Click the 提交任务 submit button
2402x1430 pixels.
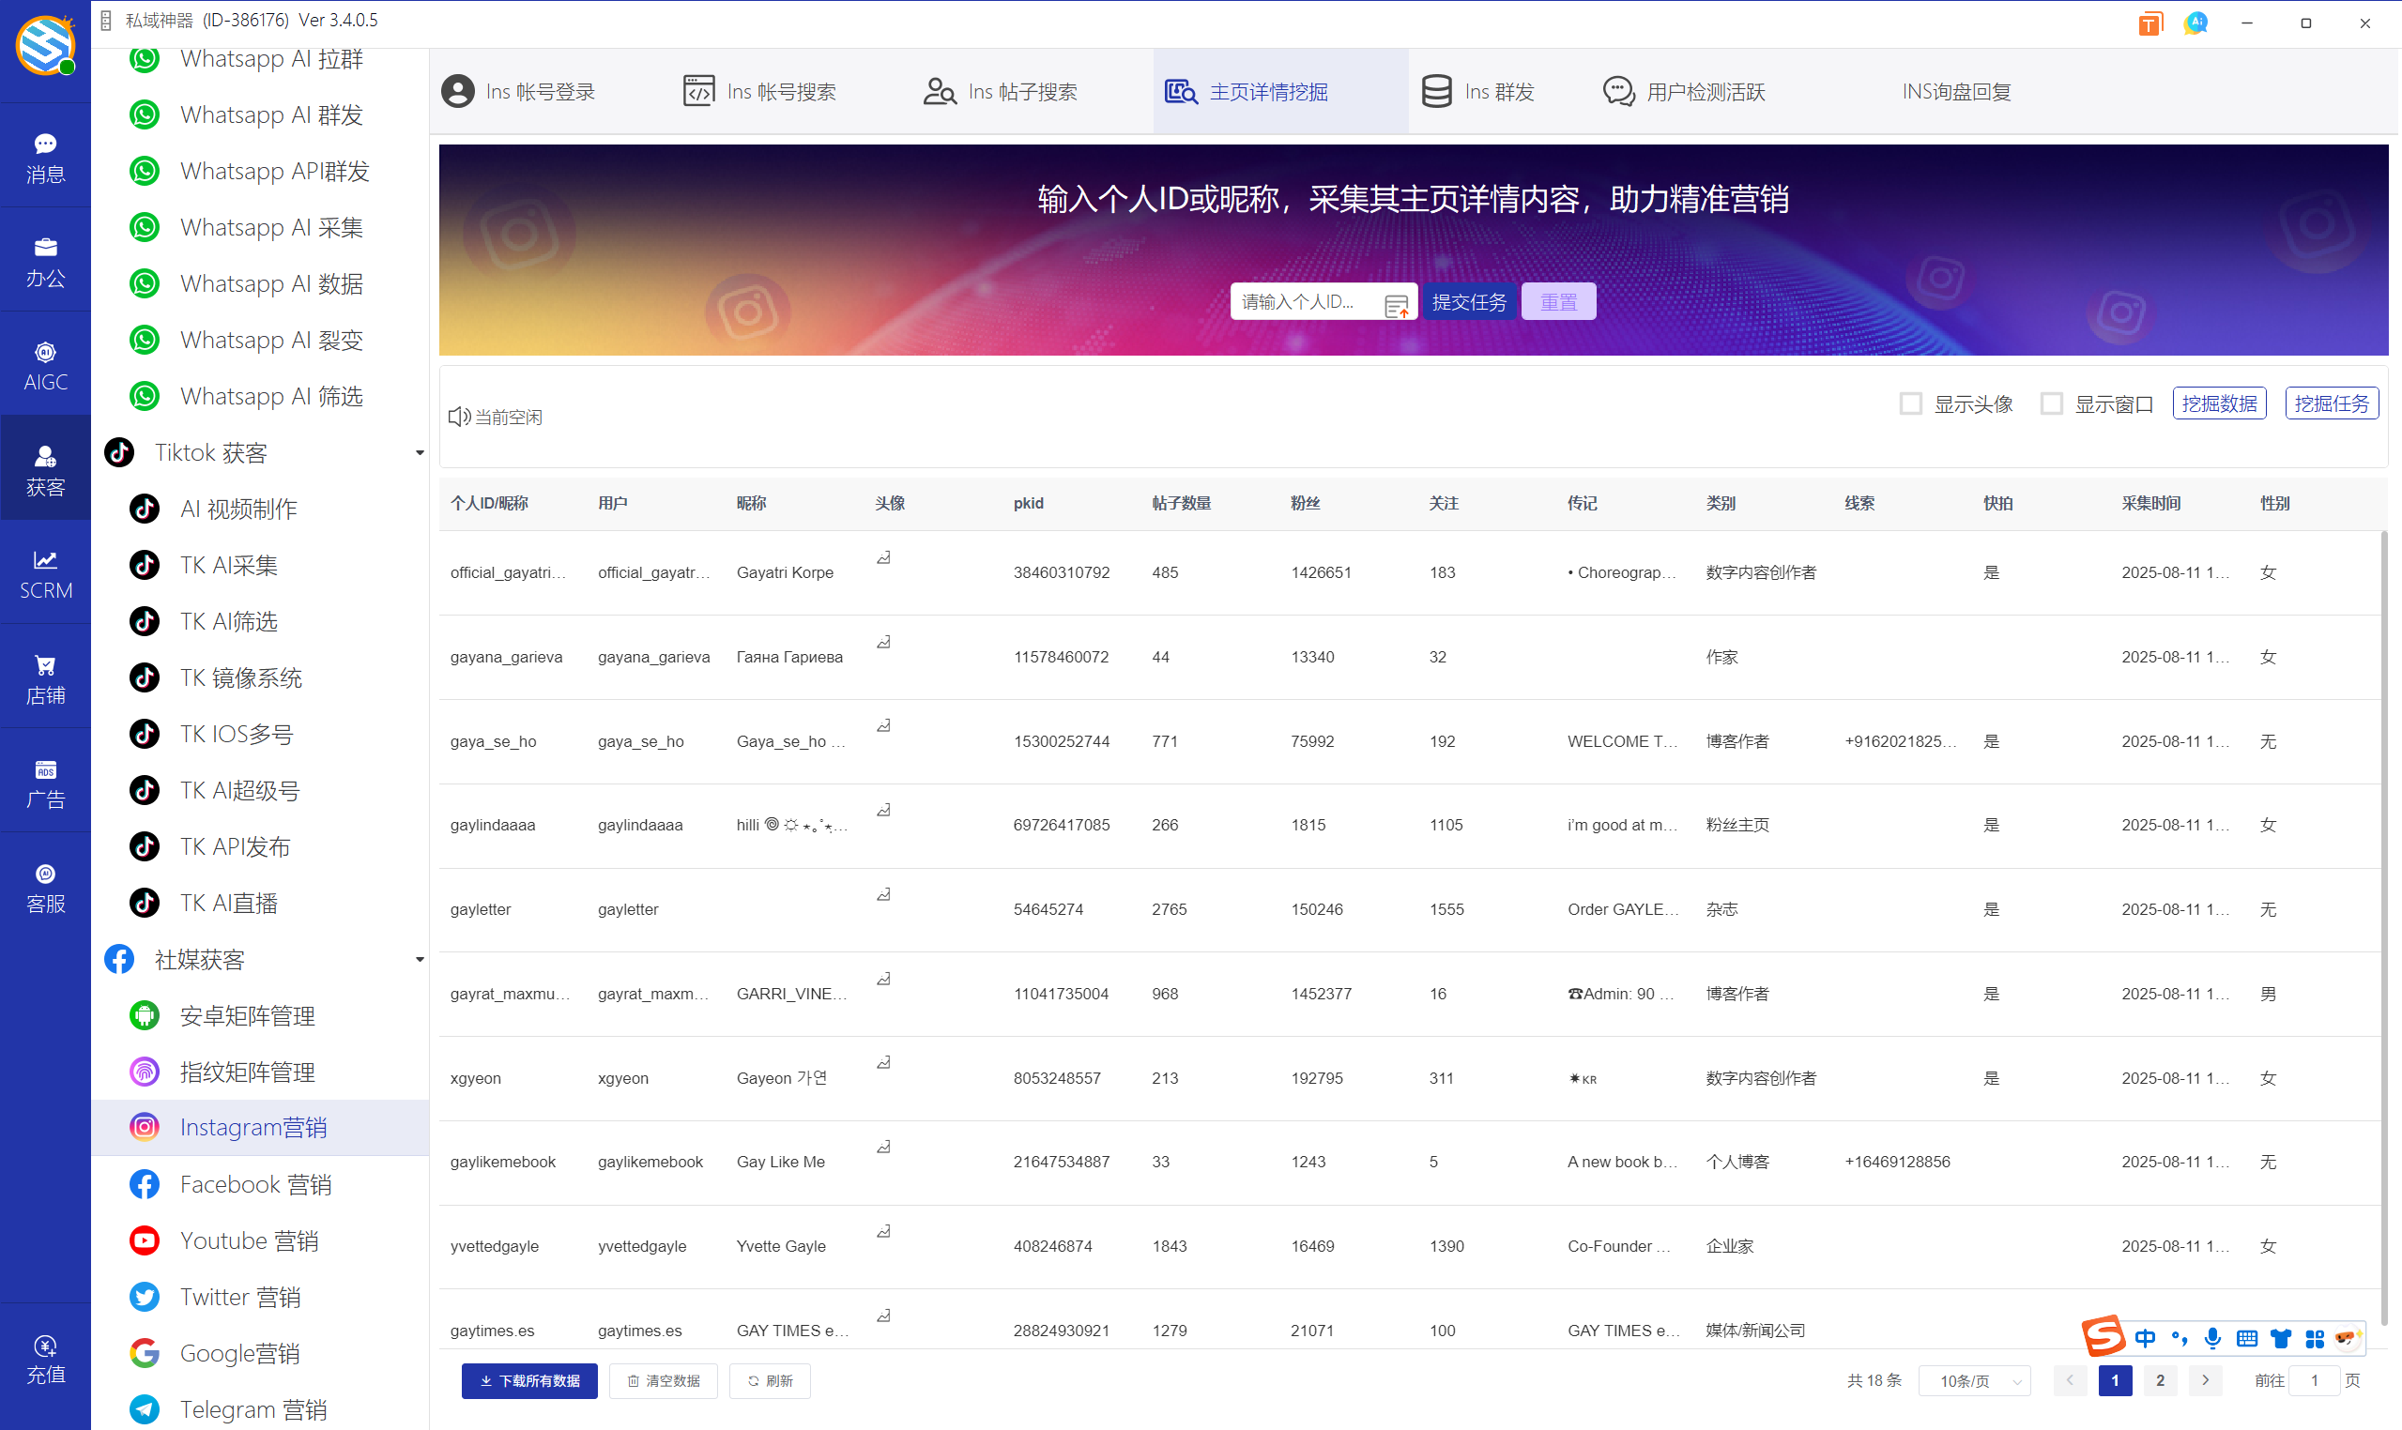(1468, 301)
